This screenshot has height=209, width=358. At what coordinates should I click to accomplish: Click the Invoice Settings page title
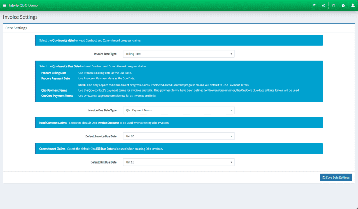(20, 17)
